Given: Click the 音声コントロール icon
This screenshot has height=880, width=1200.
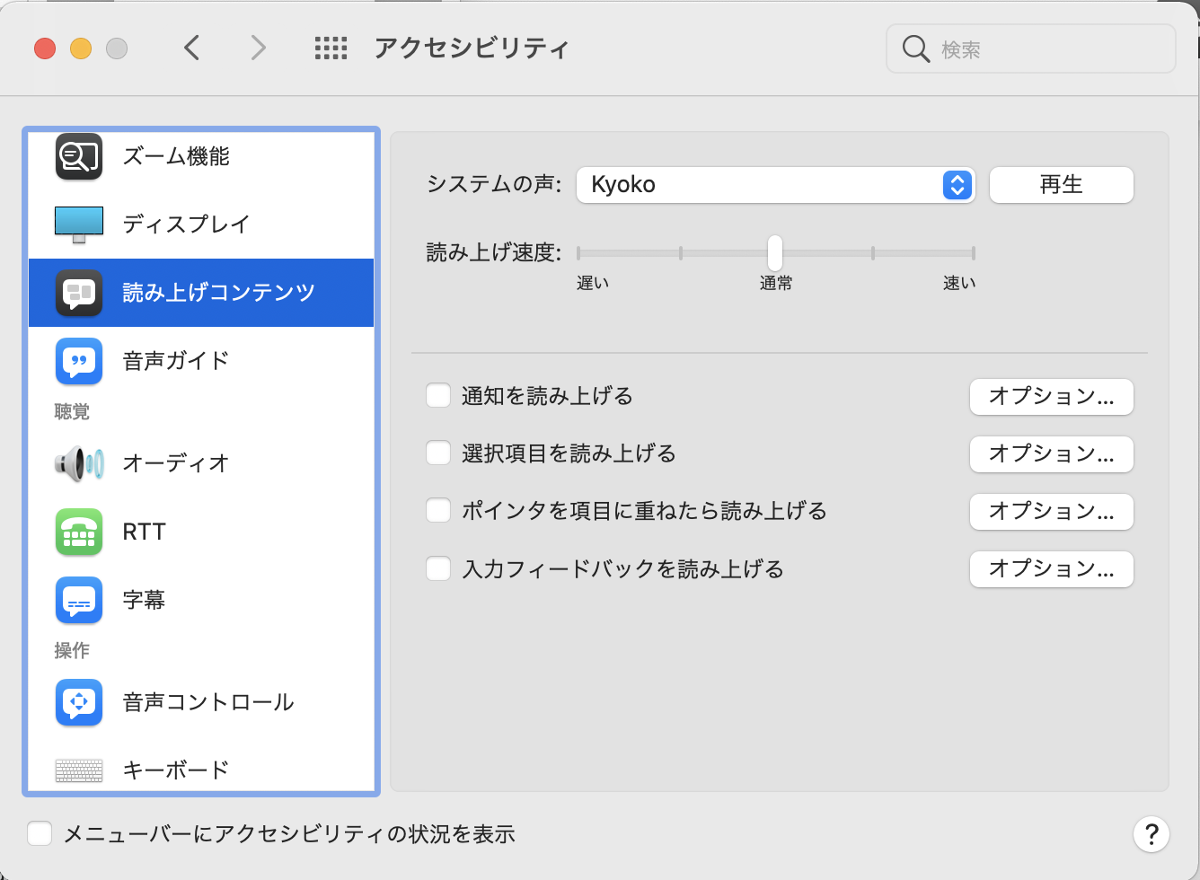Looking at the screenshot, I should (79, 702).
